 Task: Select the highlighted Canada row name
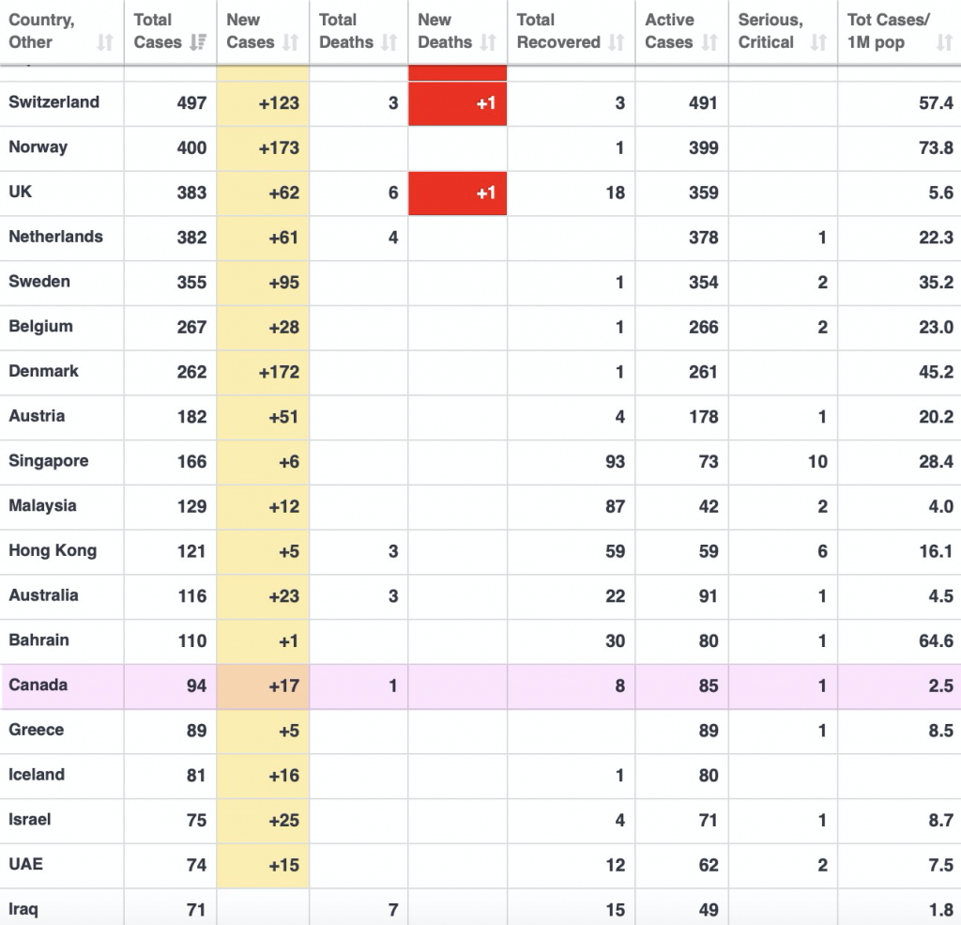click(38, 685)
